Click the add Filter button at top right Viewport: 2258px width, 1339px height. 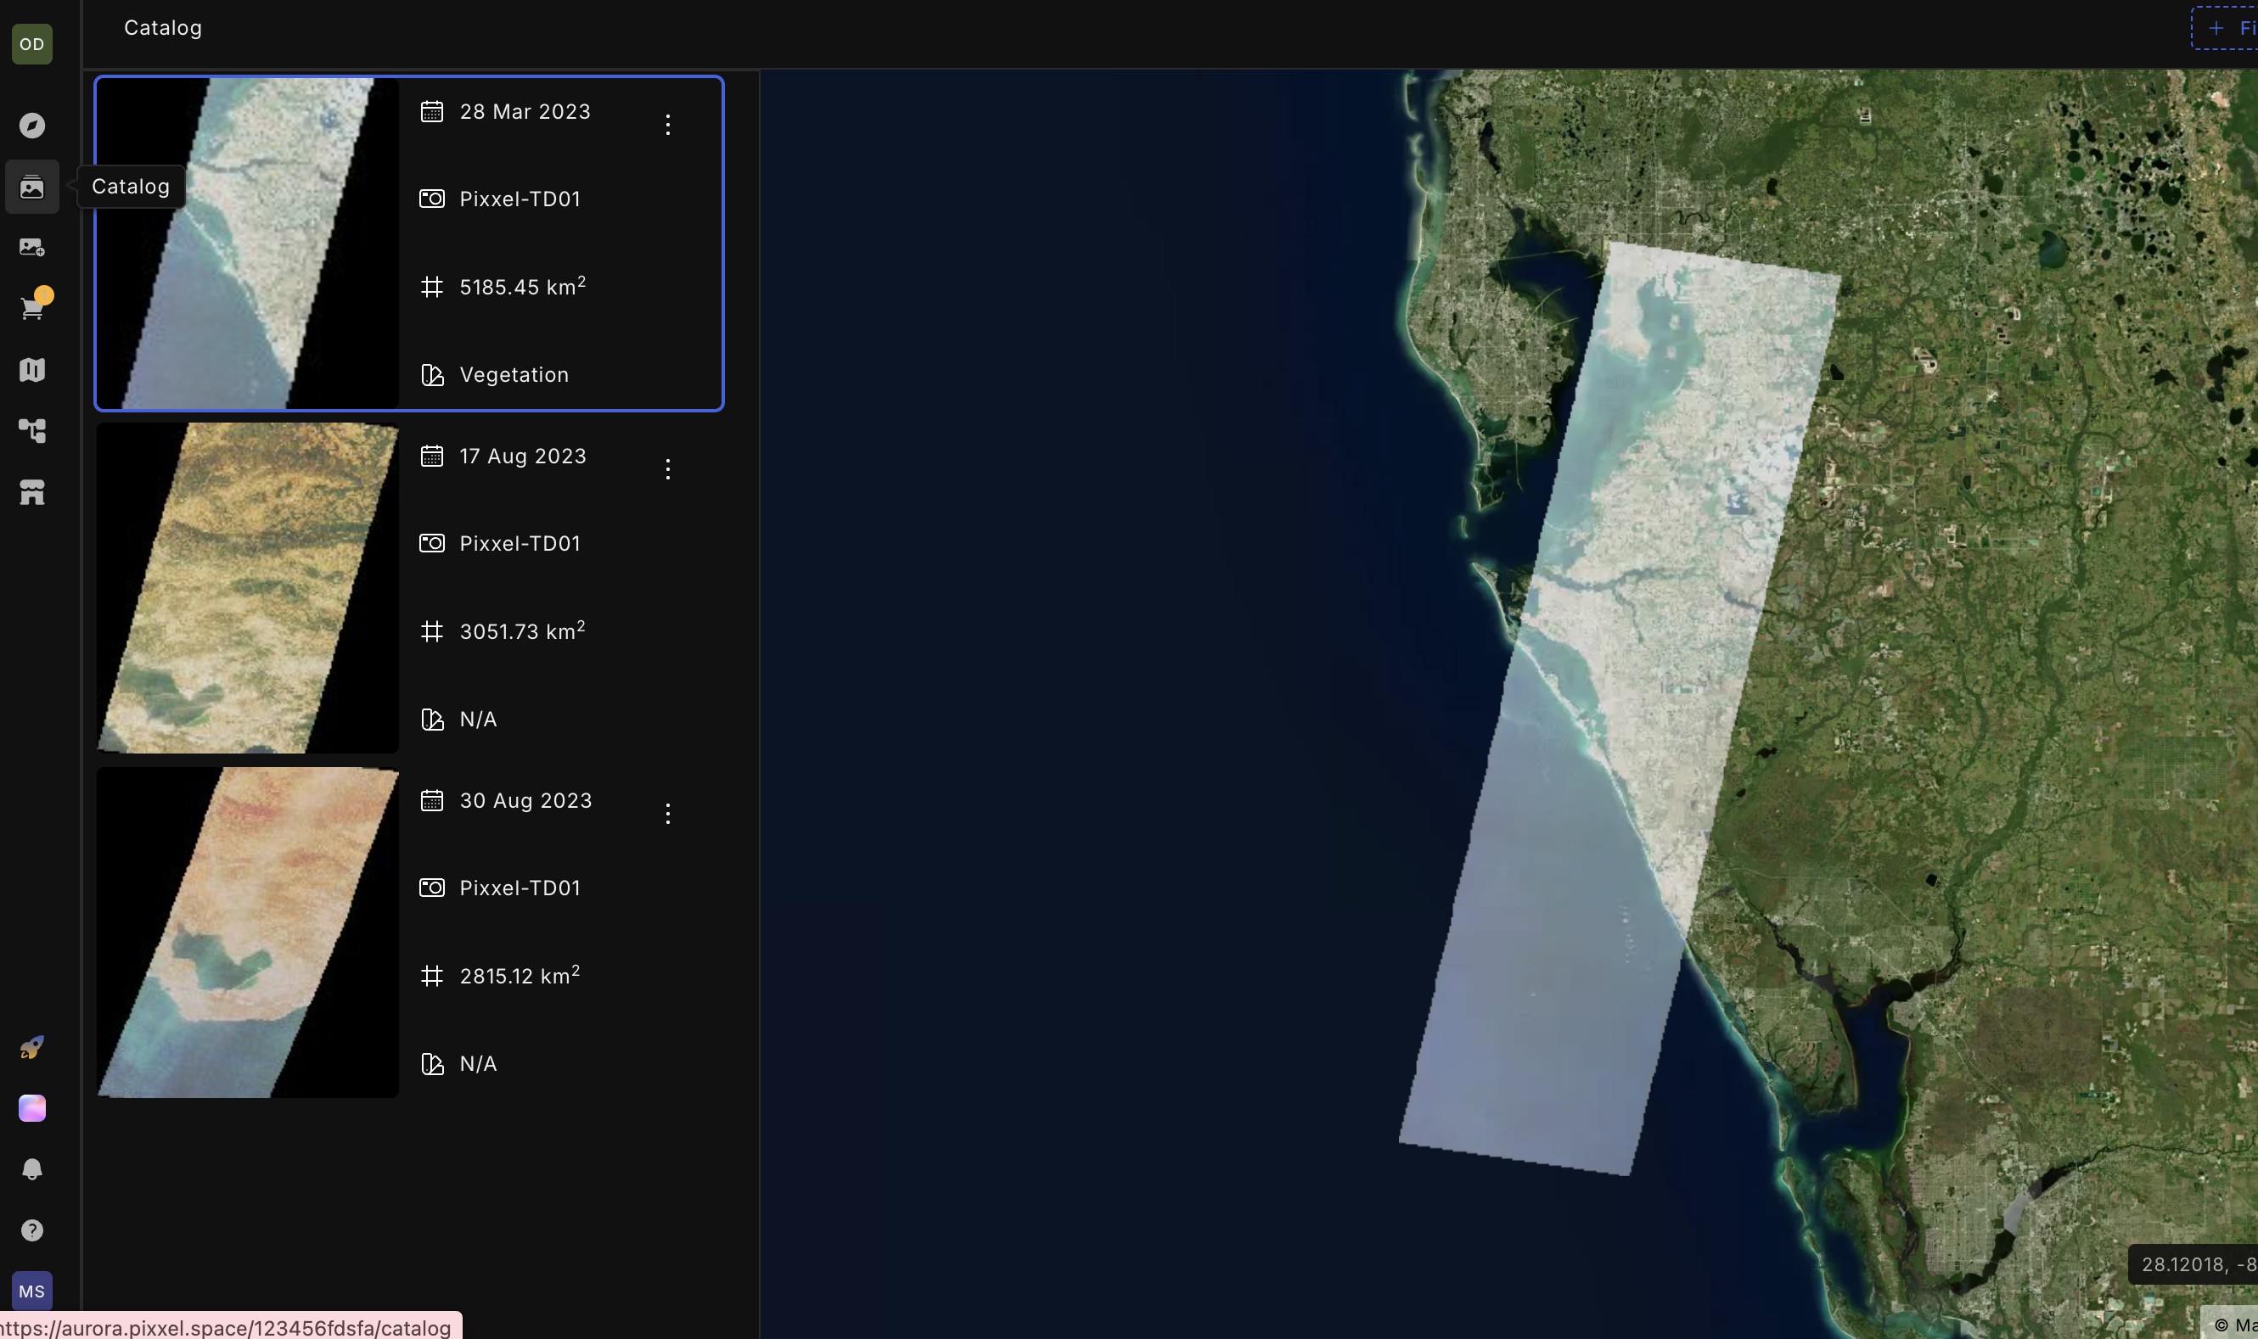point(2226,28)
